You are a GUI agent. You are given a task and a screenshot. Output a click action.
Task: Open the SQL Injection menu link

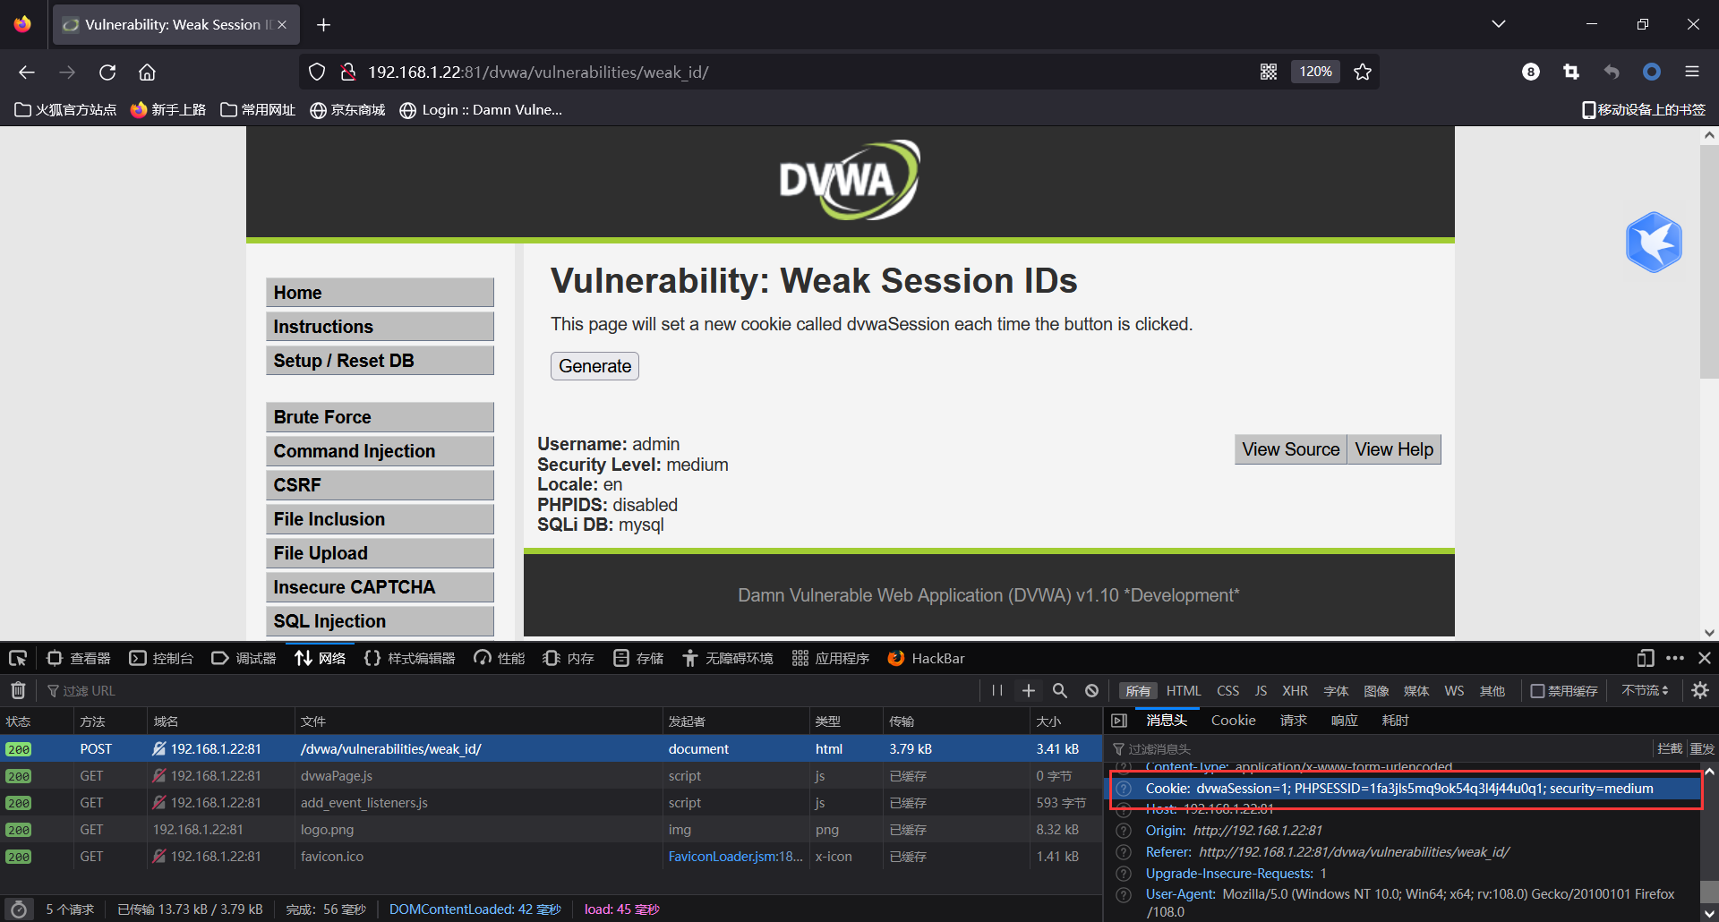(380, 621)
